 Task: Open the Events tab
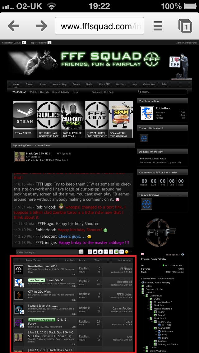click(x=76, y=85)
